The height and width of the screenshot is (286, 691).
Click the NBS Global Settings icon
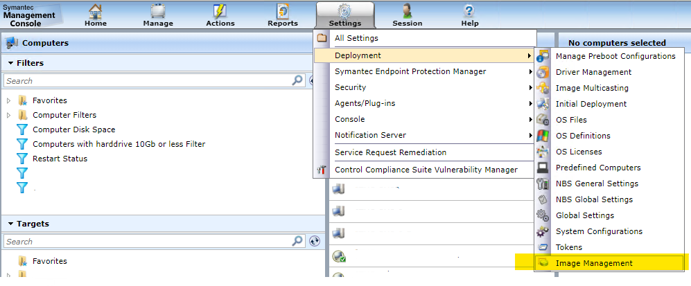coord(543,199)
